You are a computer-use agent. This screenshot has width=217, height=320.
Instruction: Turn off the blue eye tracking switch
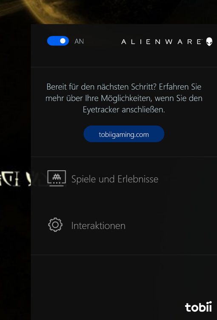(x=58, y=41)
